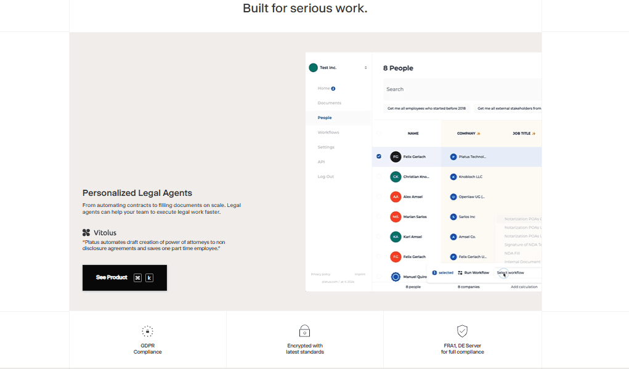629x369 pixels.
Task: Click Log Out in the sidebar
Action: click(325, 176)
